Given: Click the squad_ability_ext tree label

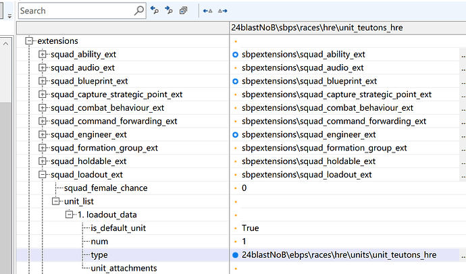Looking at the screenshot, I should coord(83,54).
